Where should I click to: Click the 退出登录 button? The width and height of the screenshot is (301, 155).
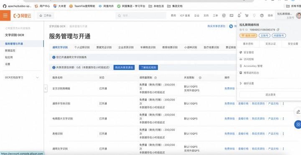270,95
